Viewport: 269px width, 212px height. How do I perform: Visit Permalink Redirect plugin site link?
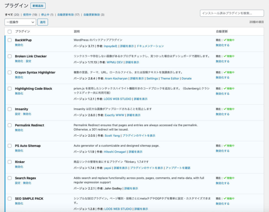139,136
